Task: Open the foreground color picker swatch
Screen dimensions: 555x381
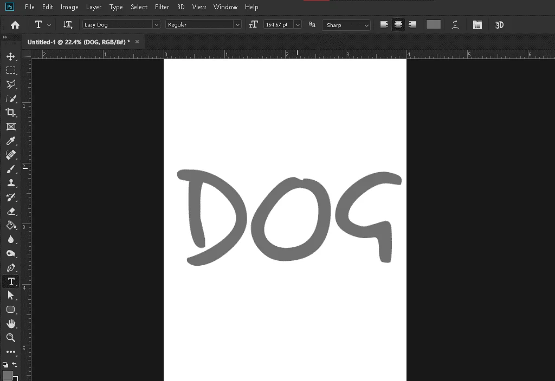Action: pyautogui.click(x=7, y=376)
